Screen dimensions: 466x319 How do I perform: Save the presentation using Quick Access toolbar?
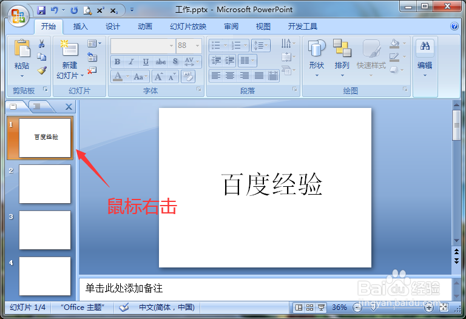pyautogui.click(x=41, y=10)
